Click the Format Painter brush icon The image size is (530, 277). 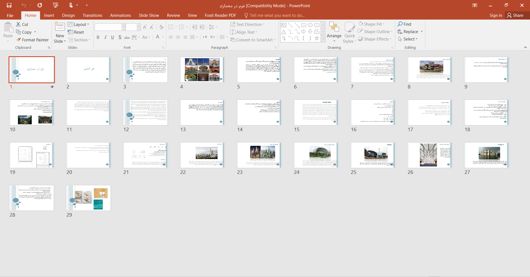click(18, 40)
